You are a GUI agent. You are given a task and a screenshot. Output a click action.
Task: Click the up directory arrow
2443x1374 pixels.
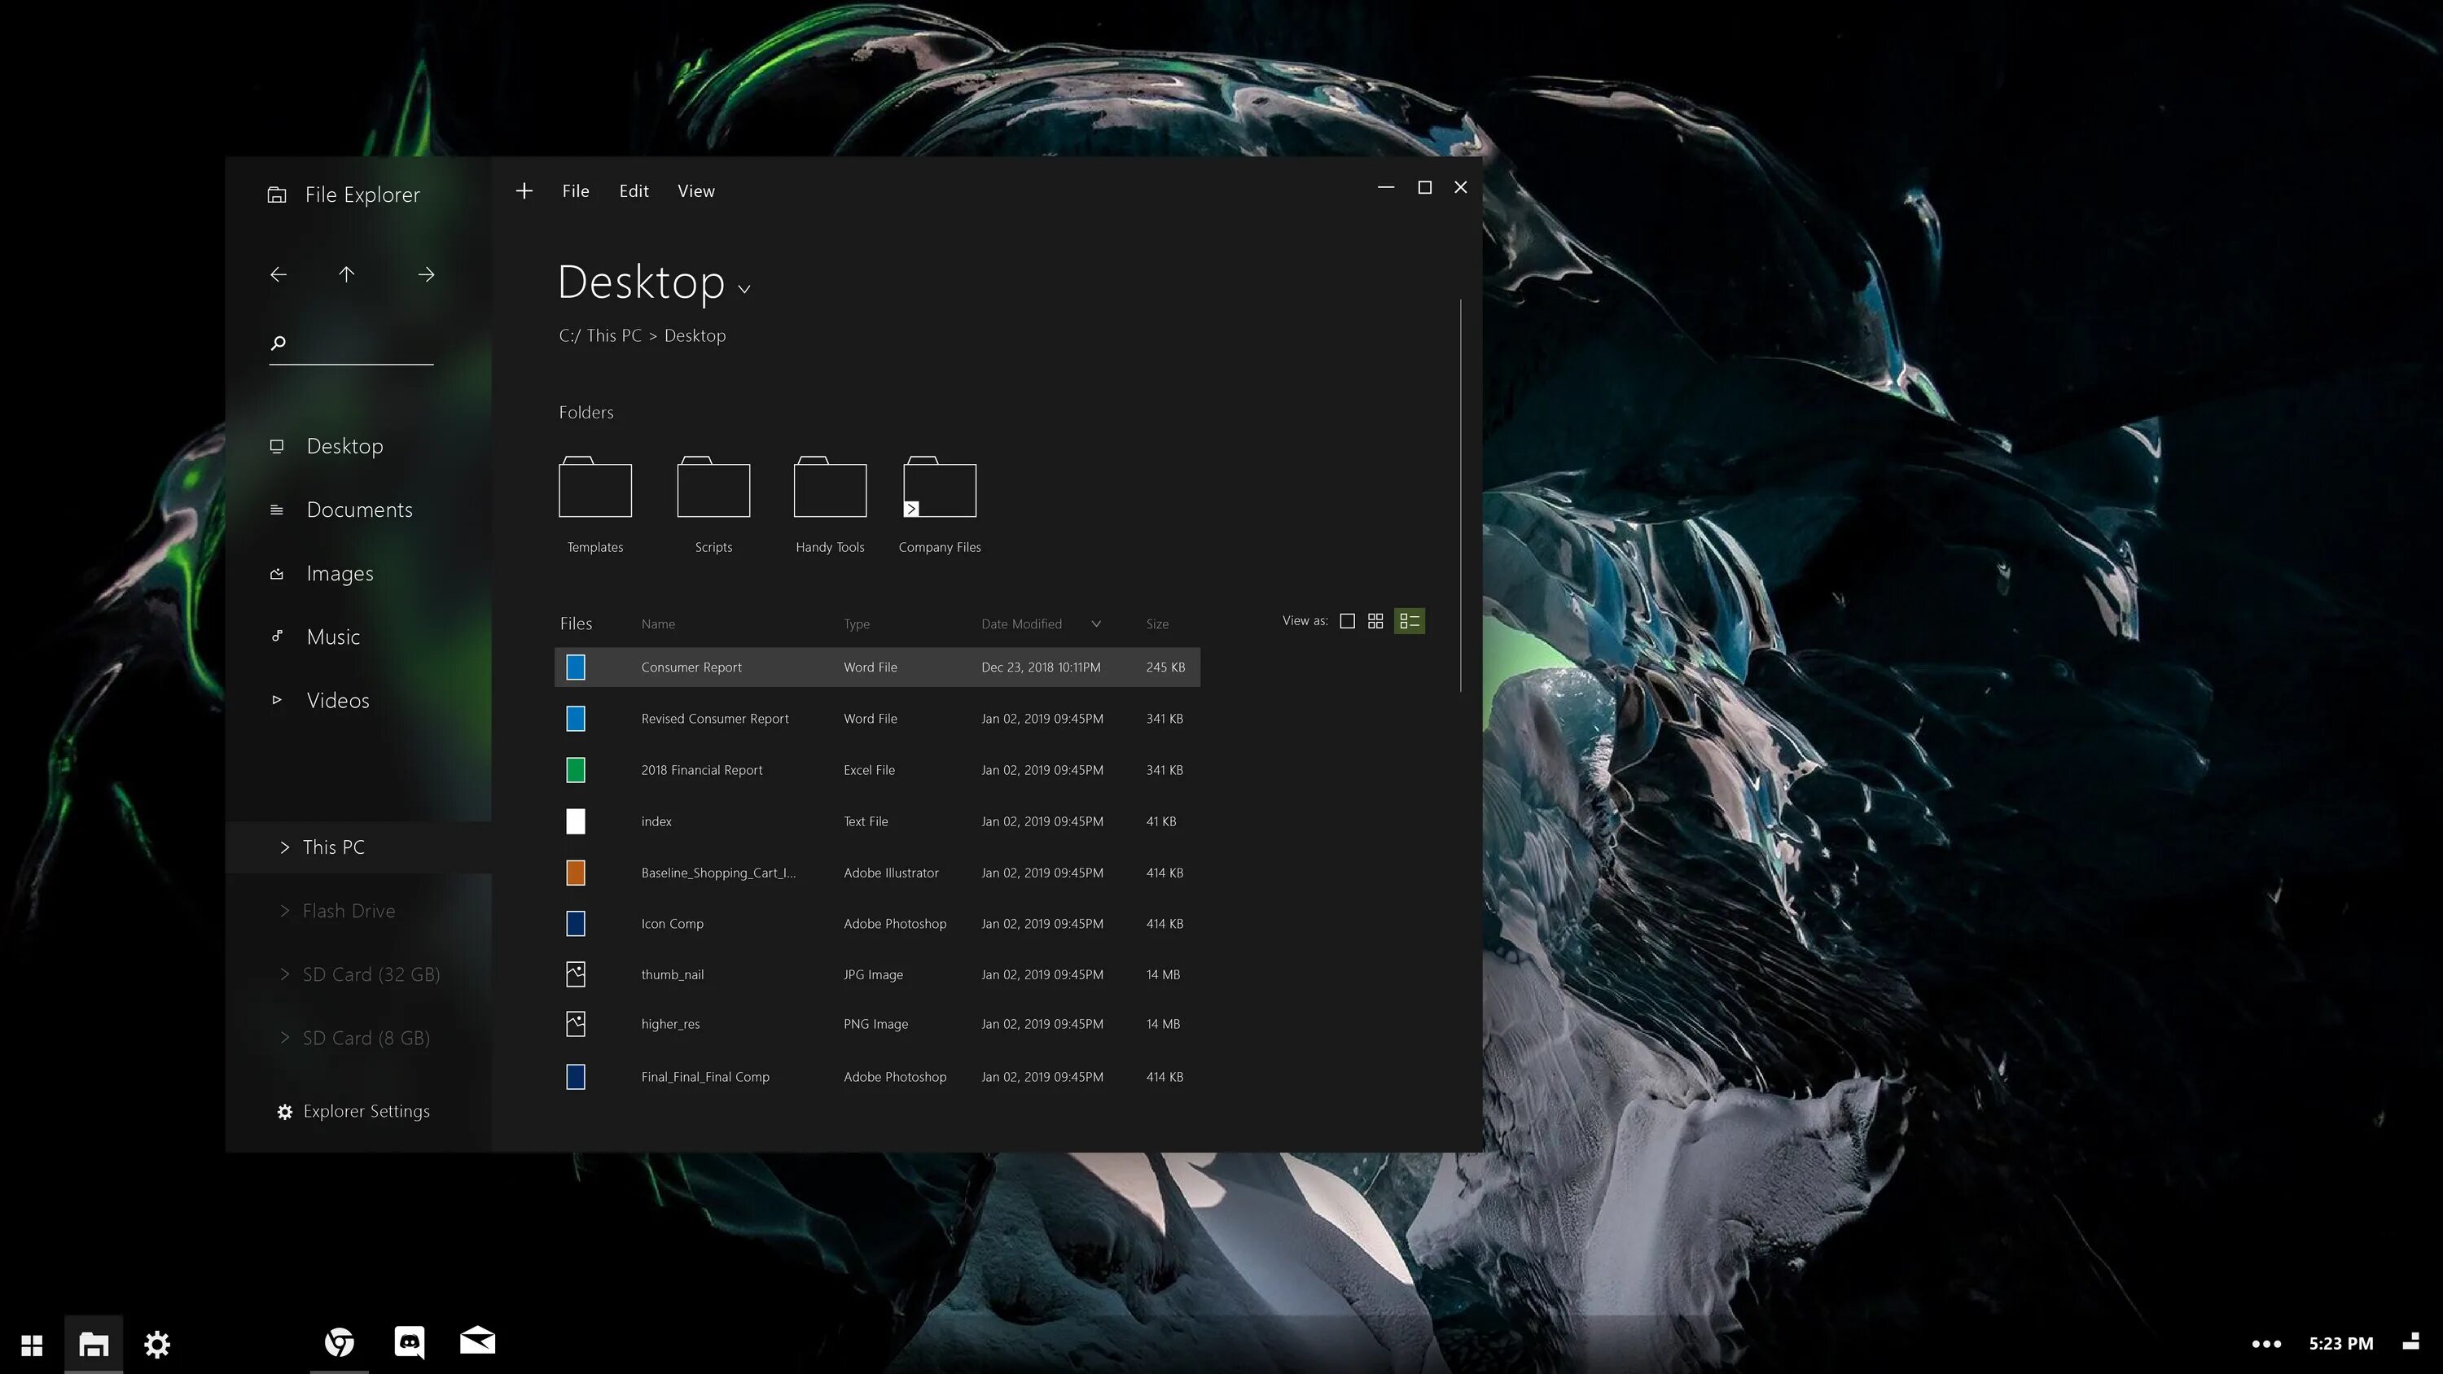tap(347, 274)
